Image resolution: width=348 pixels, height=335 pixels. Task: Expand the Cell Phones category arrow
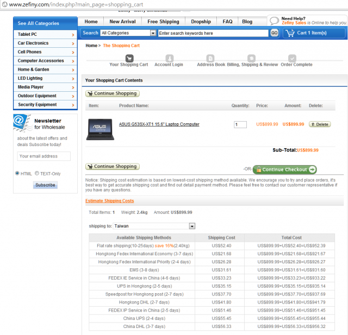(x=73, y=52)
